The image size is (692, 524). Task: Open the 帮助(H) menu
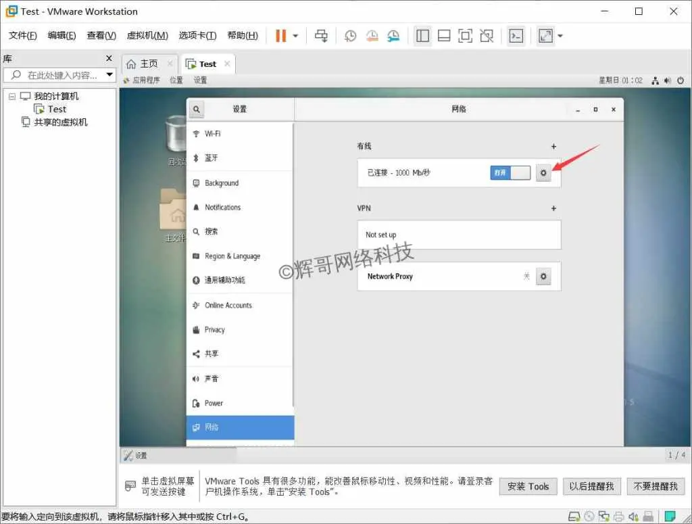[243, 35]
